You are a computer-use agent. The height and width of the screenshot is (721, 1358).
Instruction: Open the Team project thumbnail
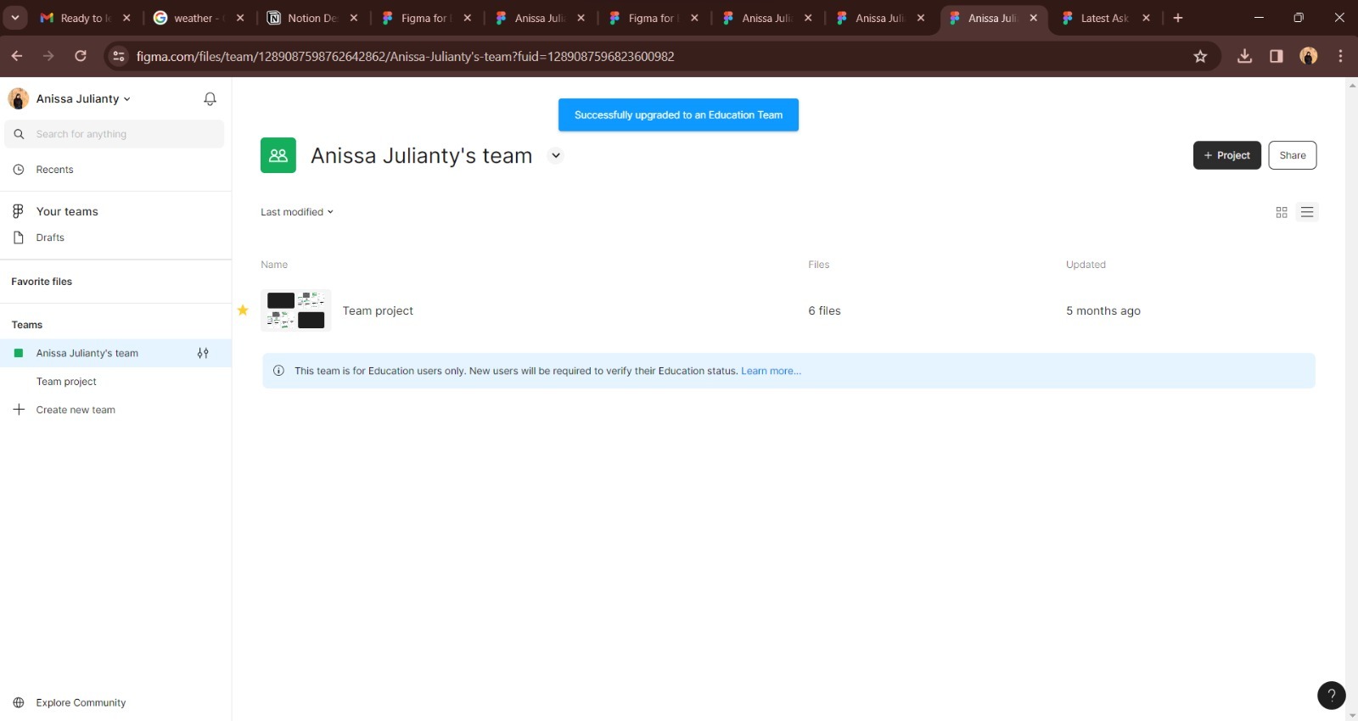[295, 310]
